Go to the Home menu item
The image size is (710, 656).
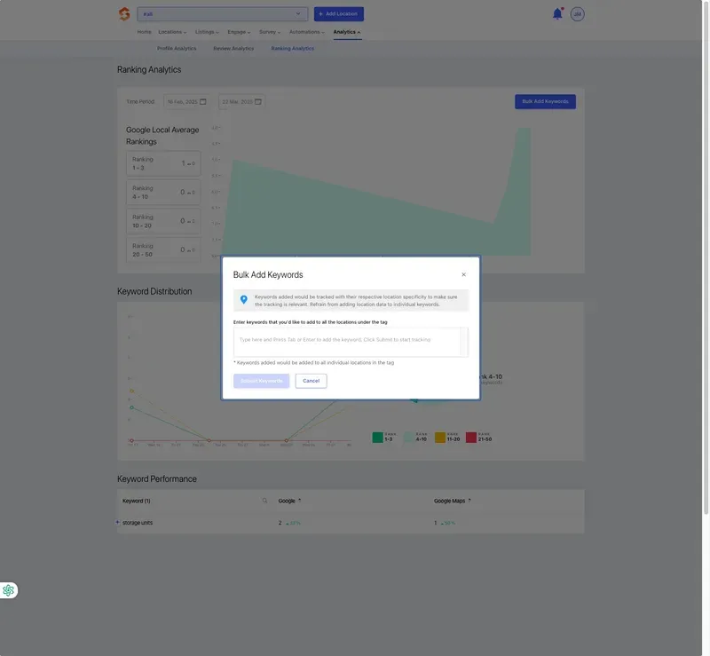click(x=144, y=32)
